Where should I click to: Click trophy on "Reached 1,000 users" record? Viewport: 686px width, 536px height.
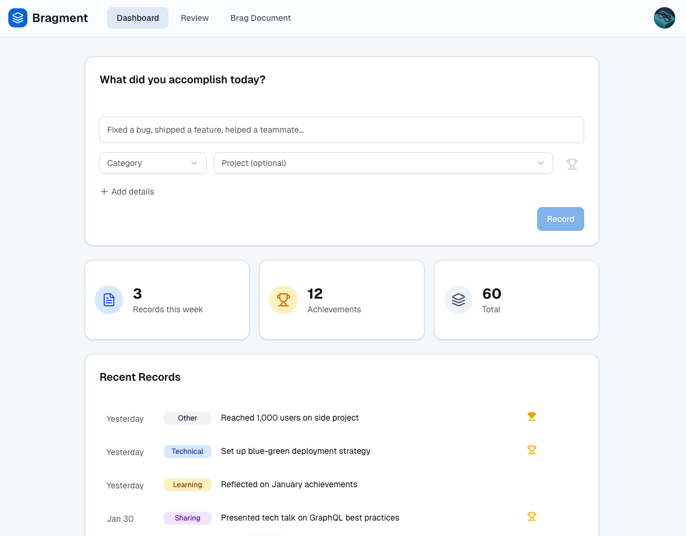532,416
